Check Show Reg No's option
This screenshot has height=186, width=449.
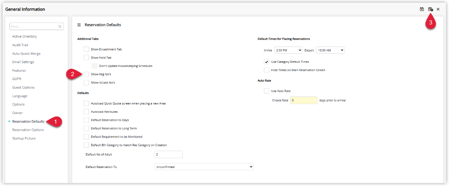pyautogui.click(x=86, y=74)
